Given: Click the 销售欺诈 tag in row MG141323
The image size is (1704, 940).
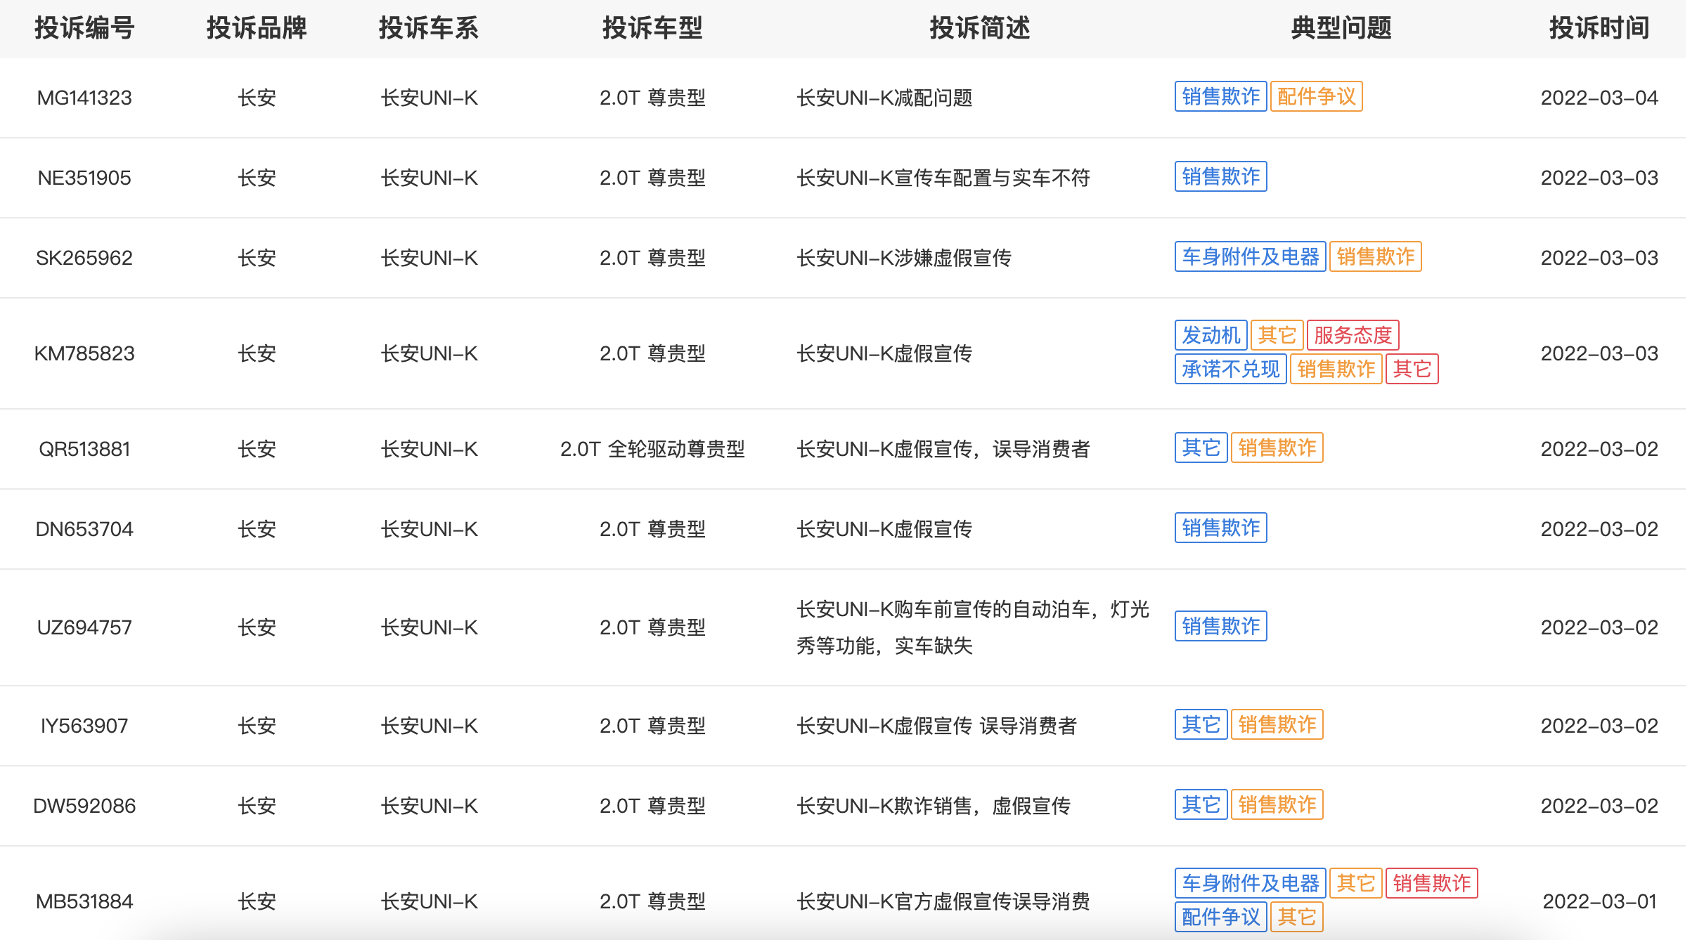Looking at the screenshot, I should [1221, 96].
